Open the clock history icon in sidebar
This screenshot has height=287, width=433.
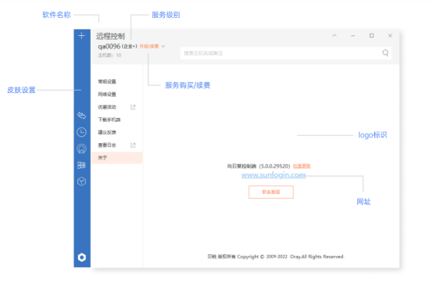click(x=81, y=132)
